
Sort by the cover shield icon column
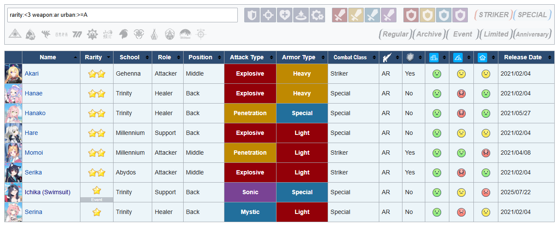click(414, 57)
